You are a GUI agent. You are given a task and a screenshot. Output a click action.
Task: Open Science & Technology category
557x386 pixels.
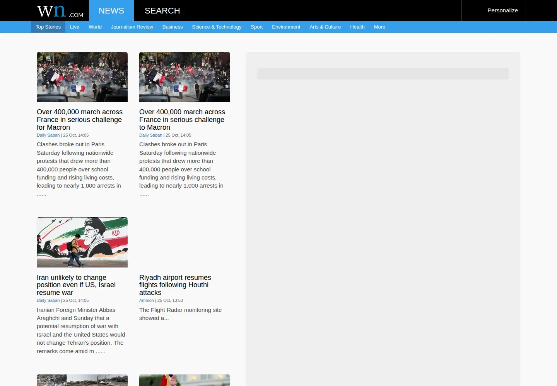(x=217, y=27)
